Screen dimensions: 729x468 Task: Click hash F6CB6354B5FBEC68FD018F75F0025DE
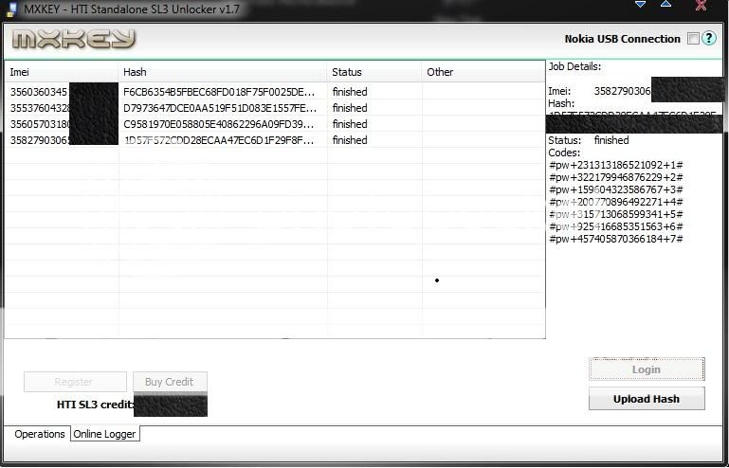point(219,92)
